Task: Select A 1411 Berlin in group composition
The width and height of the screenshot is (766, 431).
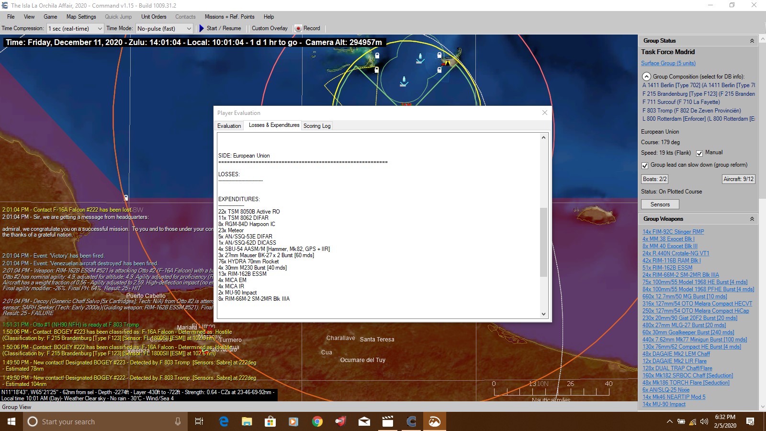Action: [698, 85]
